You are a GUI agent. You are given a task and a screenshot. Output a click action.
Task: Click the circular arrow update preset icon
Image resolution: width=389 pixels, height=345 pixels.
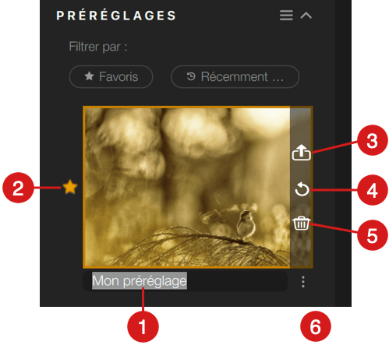point(302,189)
